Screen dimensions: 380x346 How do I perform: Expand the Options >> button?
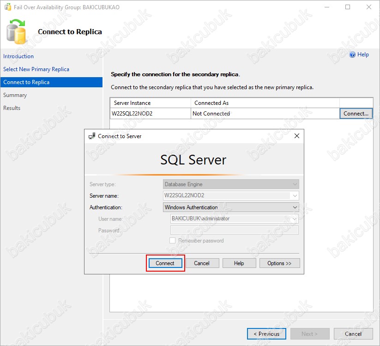tap(279, 263)
